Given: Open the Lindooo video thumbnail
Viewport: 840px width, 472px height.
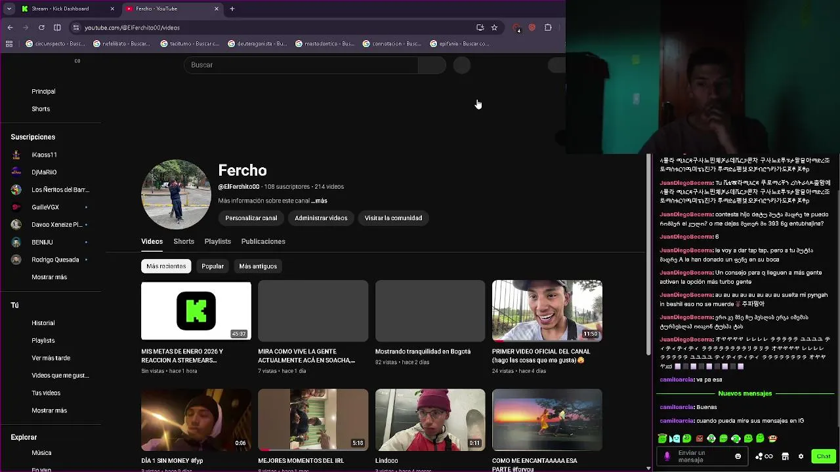Looking at the screenshot, I should 430,420.
